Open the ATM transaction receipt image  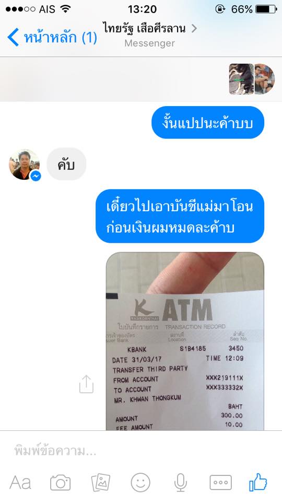(185, 341)
